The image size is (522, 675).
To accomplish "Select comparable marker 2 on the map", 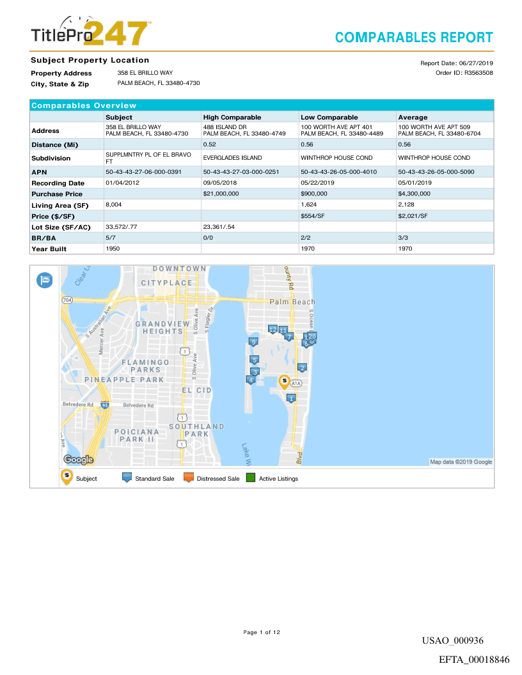I will coord(303,368).
